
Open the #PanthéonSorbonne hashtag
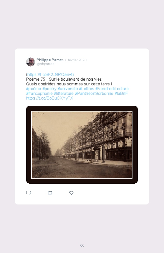(94, 94)
